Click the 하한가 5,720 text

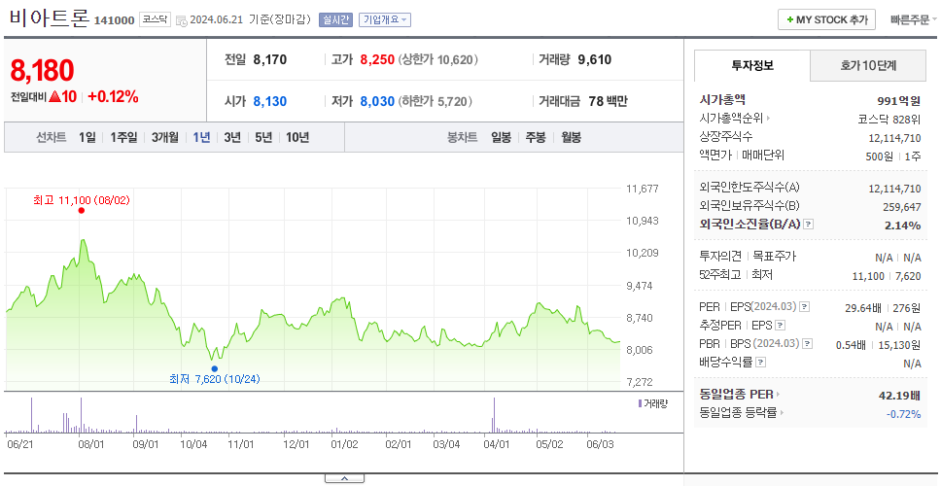[x=436, y=102]
